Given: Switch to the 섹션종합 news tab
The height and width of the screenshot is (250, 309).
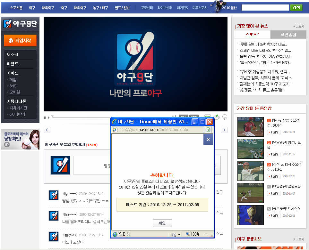Looking at the screenshot, I should pos(288,35).
